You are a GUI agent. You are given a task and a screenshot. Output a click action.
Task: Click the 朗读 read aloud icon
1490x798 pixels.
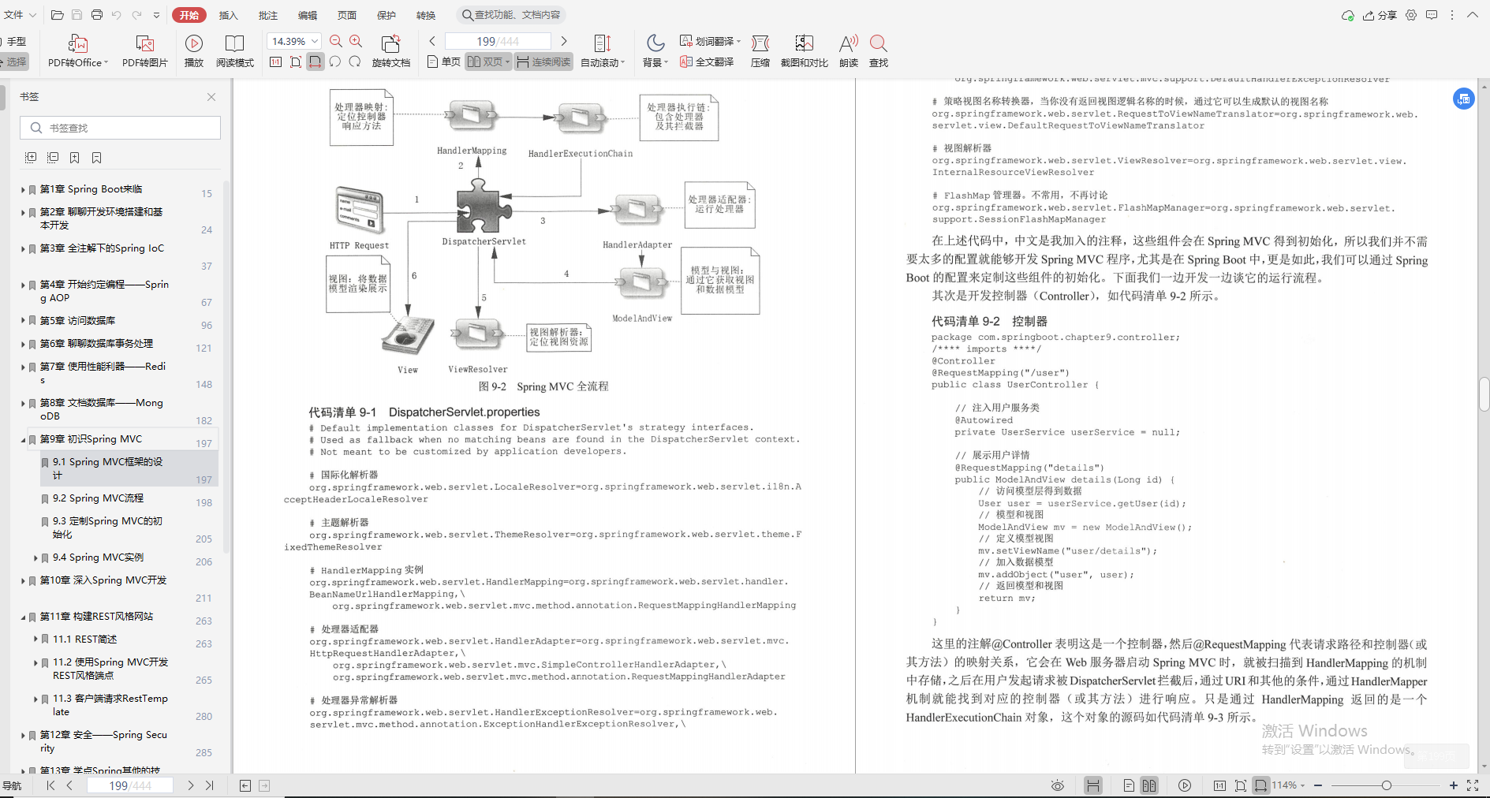pyautogui.click(x=849, y=50)
